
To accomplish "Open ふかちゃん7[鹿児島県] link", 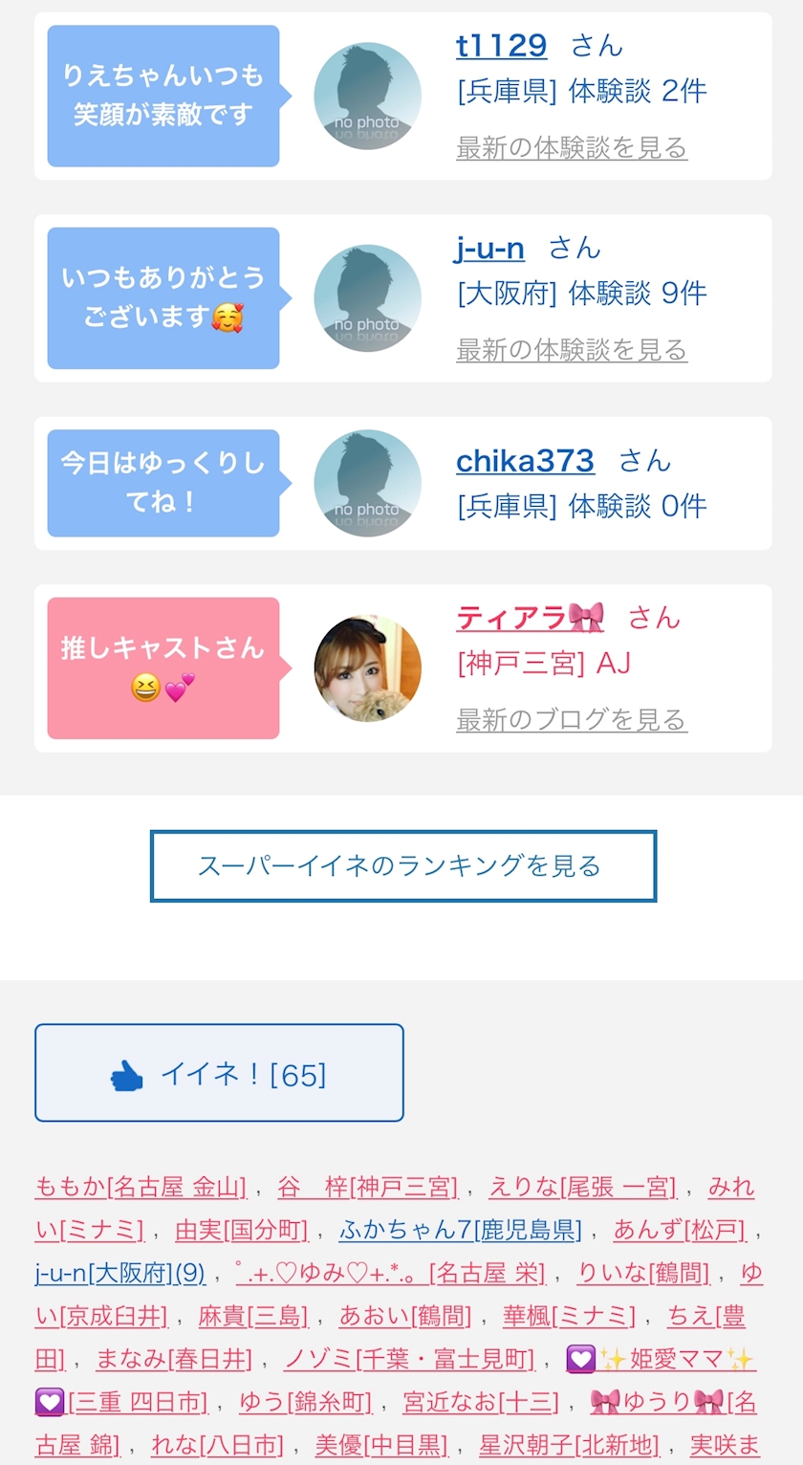I will [x=460, y=1230].
